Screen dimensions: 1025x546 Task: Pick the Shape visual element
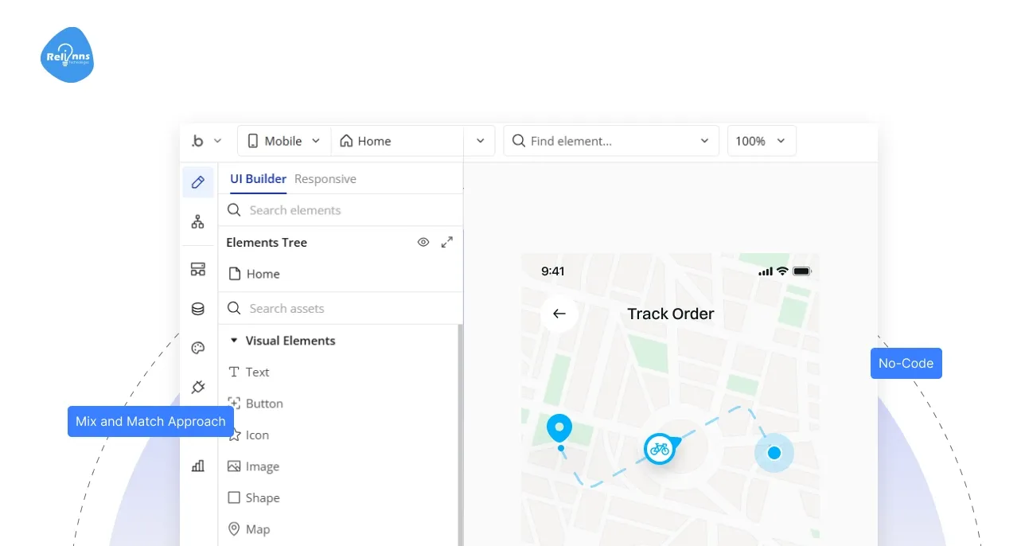pyautogui.click(x=254, y=497)
